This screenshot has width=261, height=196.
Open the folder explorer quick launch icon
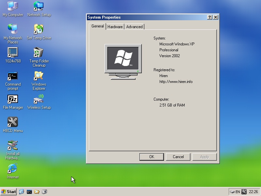pos(37,192)
